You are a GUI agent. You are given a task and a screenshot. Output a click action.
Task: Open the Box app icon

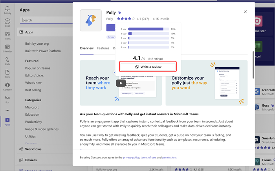pos(7,98)
